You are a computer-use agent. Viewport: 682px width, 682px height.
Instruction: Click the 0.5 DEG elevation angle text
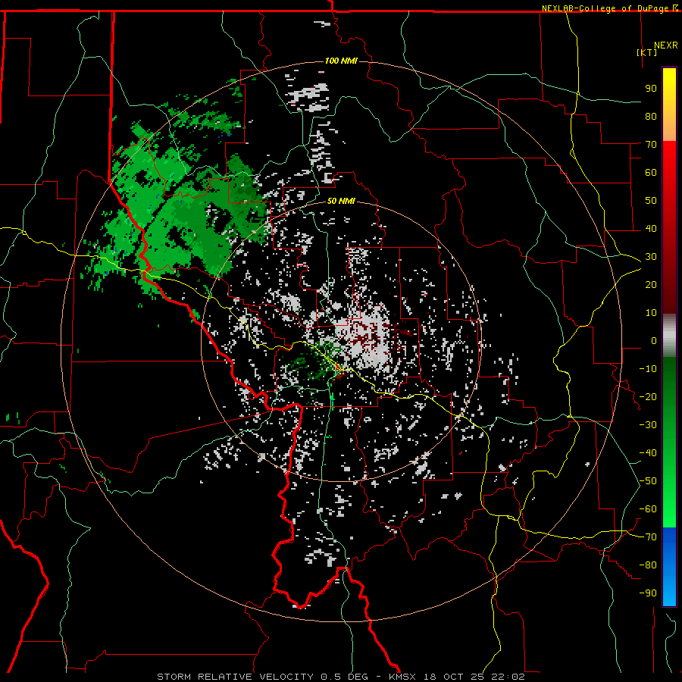pyautogui.click(x=344, y=677)
